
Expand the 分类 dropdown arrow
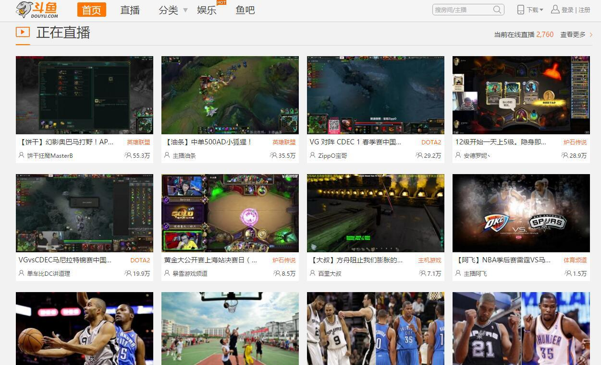(185, 10)
